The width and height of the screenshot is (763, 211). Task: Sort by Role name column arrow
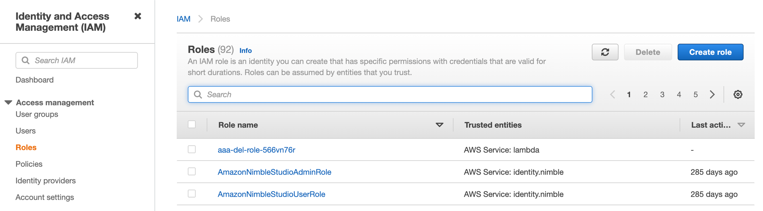click(x=439, y=125)
